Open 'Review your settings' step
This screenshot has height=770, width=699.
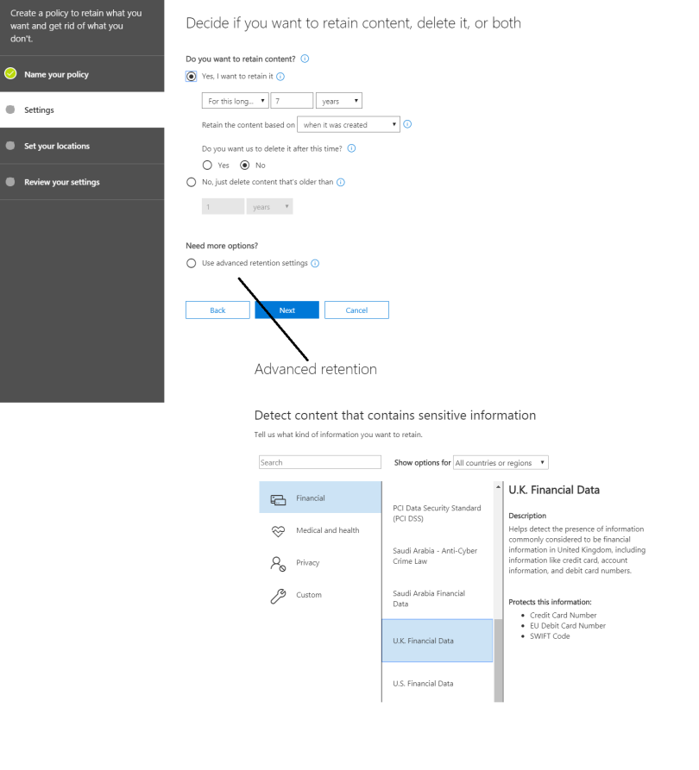(61, 182)
